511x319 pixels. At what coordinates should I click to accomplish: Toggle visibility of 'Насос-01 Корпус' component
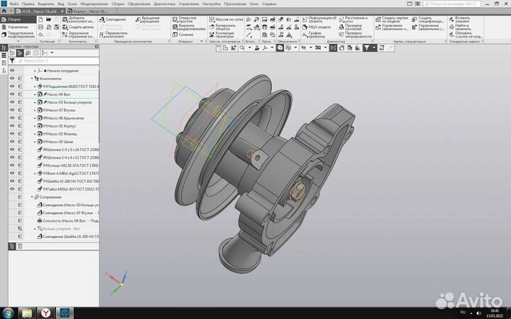pos(12,126)
